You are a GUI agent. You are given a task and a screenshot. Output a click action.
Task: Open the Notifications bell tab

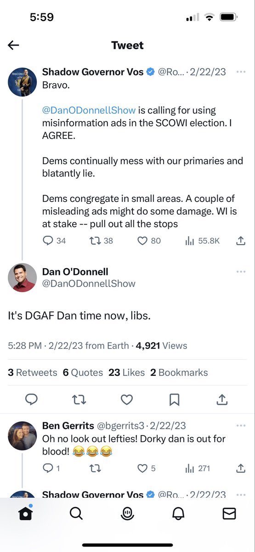178,513
